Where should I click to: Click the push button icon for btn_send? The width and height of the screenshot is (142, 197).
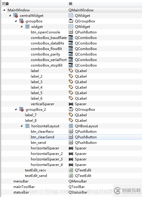[71, 142]
